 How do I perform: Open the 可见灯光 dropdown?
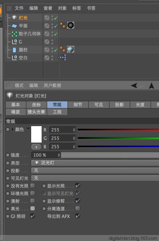(95, 178)
